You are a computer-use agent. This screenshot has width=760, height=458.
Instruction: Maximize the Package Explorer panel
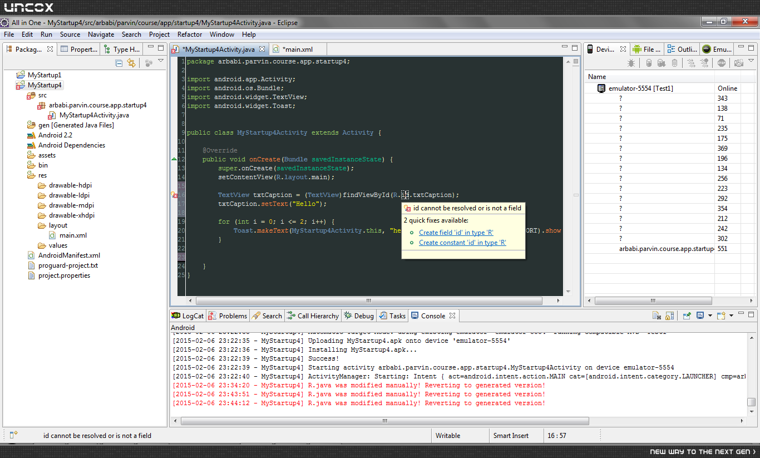point(161,48)
